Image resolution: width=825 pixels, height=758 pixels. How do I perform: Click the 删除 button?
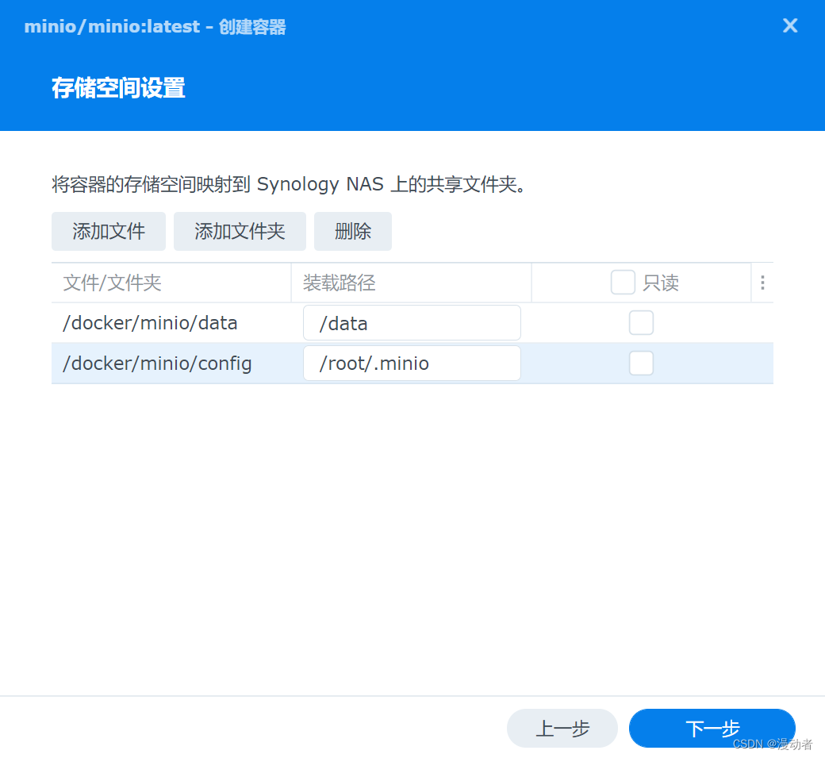point(352,231)
